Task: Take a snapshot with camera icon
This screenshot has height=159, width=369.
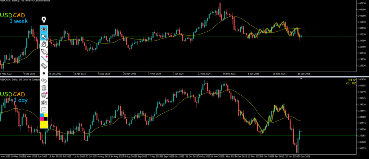Action: (44, 103)
